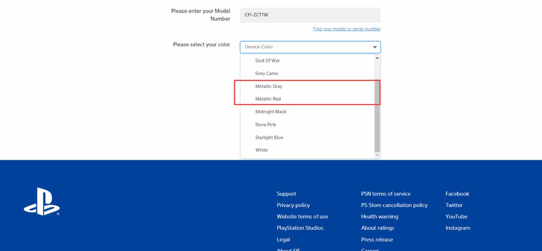This screenshot has height=251, width=542.
Task: Click the Device Color dropdown arrow
Action: (x=375, y=47)
